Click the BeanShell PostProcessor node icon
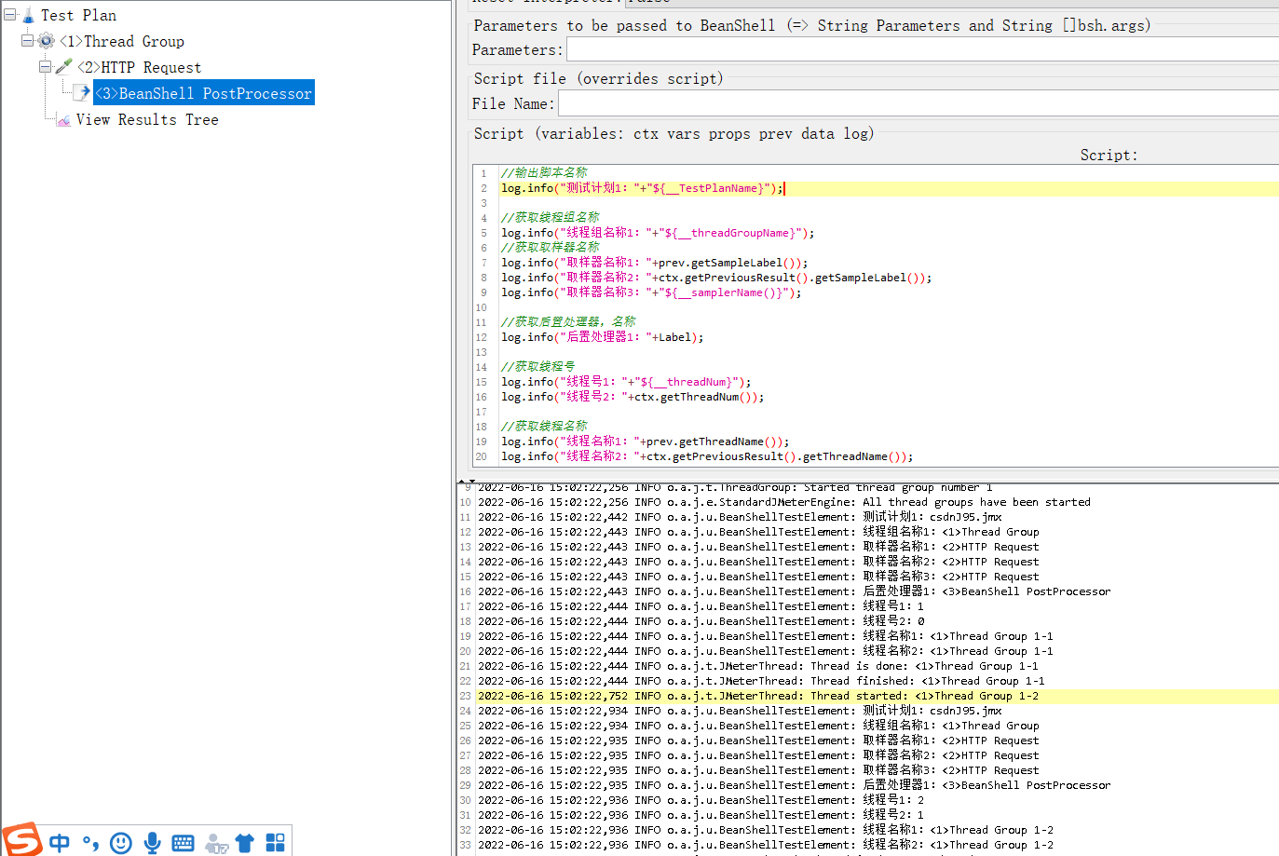This screenshot has height=856, width=1279. click(x=82, y=93)
